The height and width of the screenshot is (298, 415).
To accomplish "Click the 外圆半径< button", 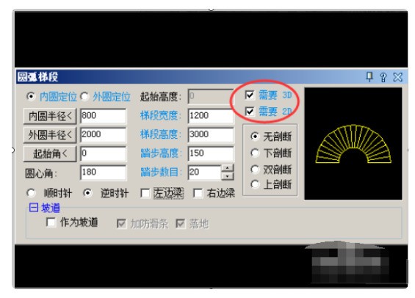I will click(x=50, y=135).
